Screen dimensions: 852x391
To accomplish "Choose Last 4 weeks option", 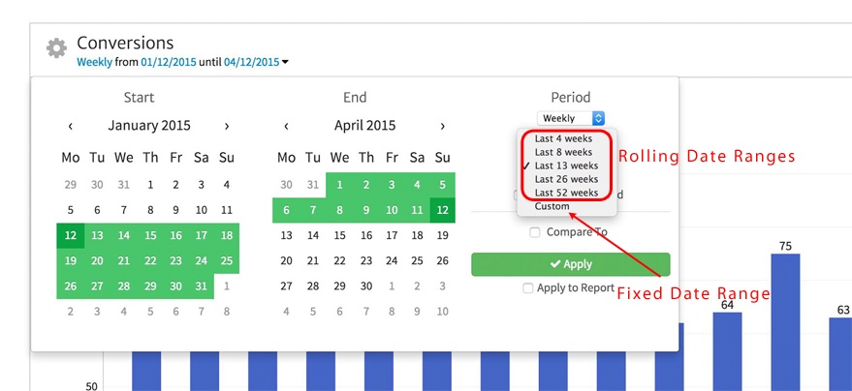I will point(563,139).
